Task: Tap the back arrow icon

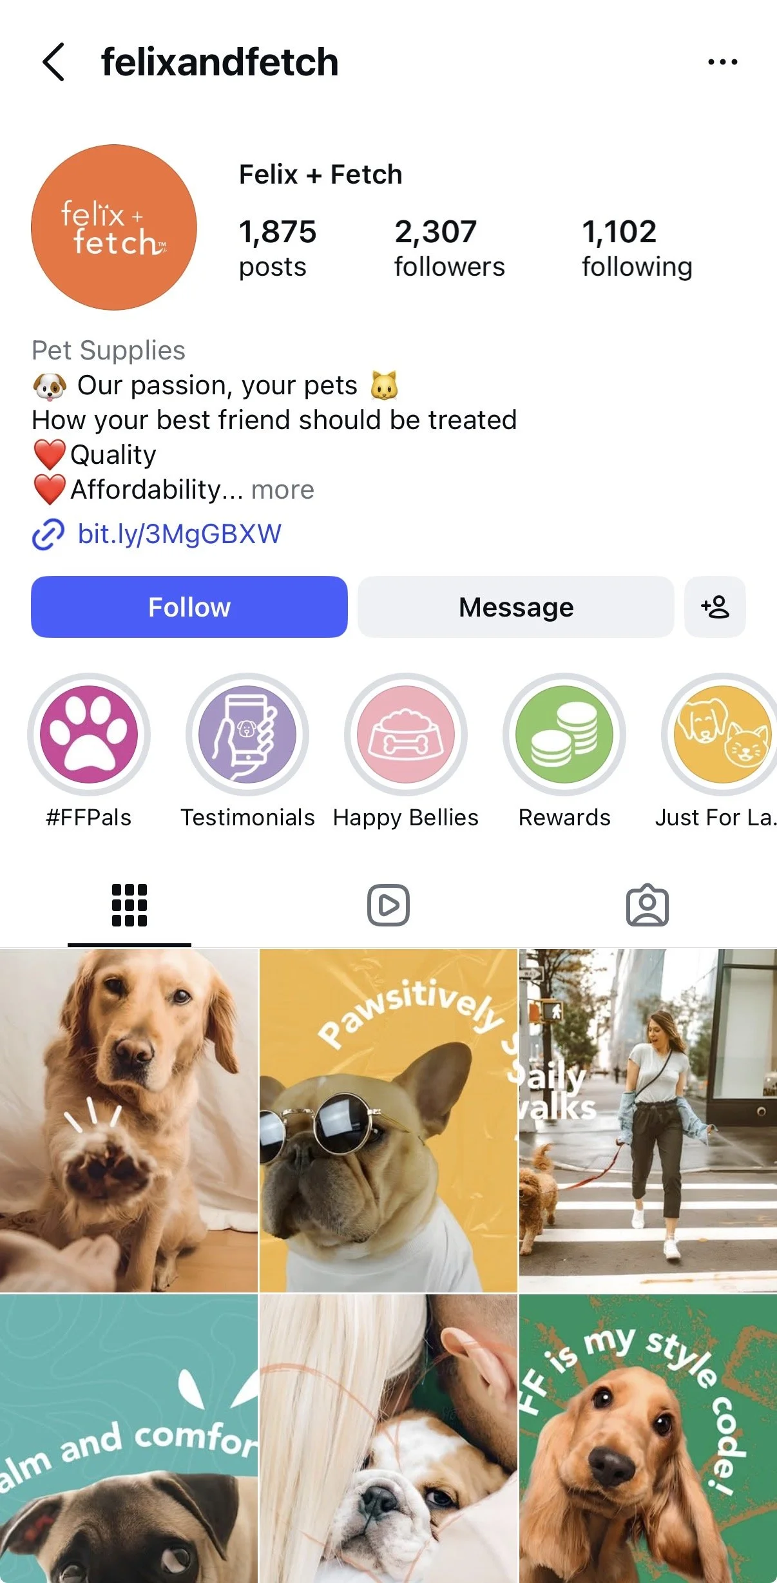Action: pyautogui.click(x=54, y=62)
